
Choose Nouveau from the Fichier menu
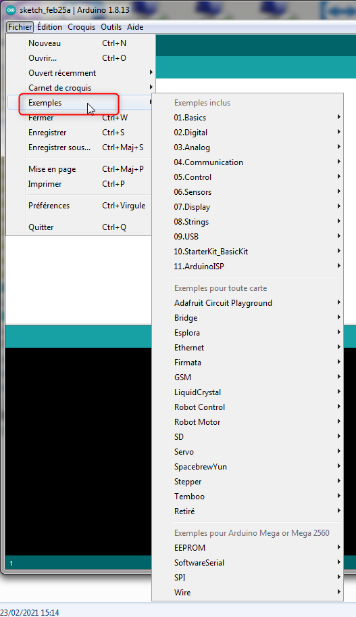click(x=80, y=43)
